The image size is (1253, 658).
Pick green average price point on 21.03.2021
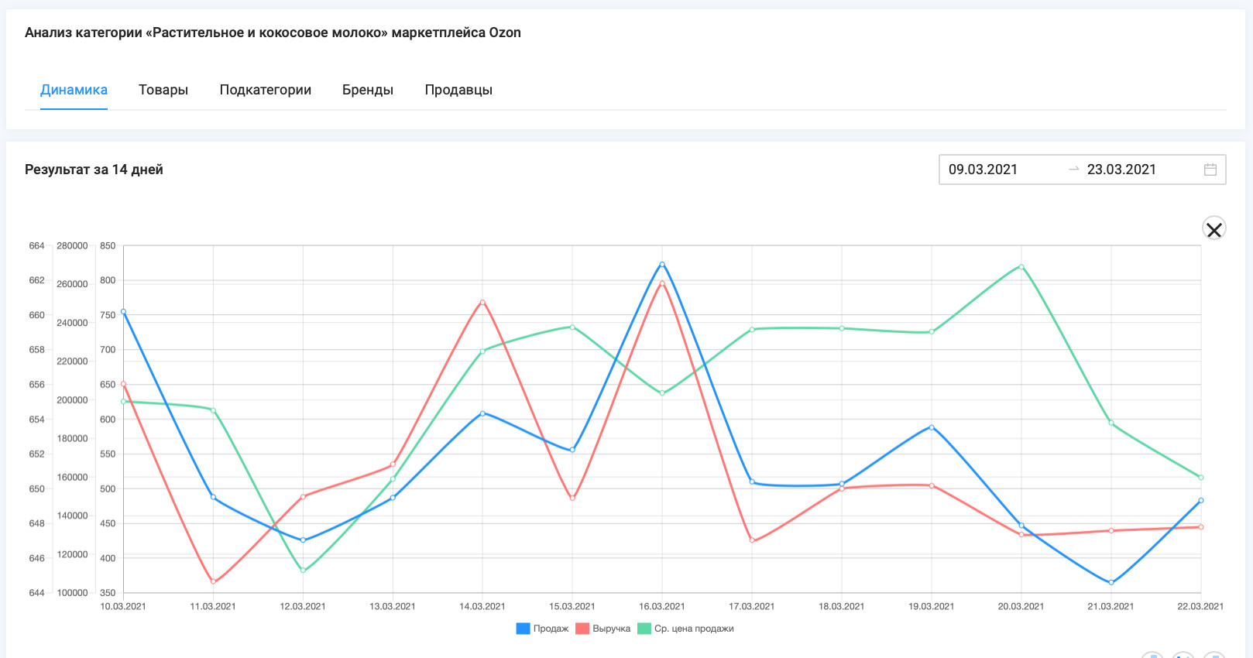click(x=1111, y=423)
